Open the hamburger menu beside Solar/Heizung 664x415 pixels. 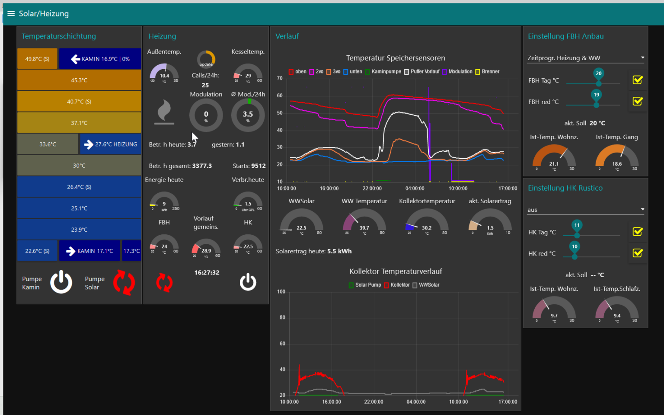(11, 13)
